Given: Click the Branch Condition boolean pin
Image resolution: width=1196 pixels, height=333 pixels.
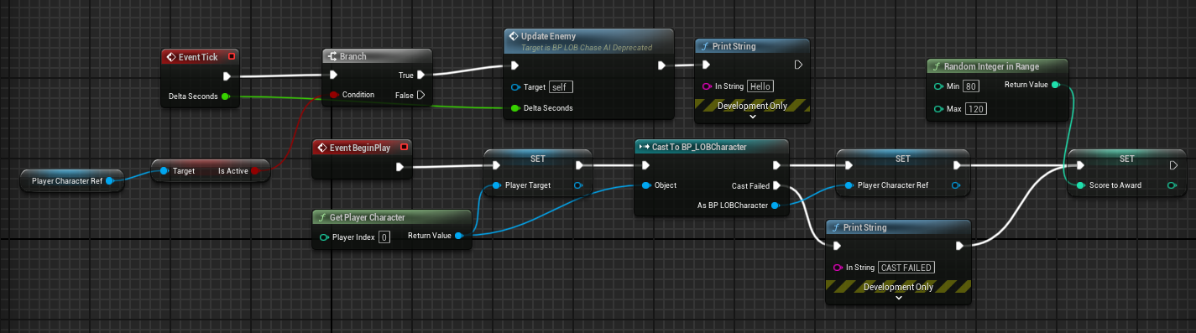Looking at the screenshot, I should point(333,95).
